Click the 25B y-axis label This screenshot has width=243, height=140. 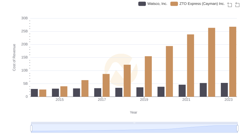click(x=25, y=31)
